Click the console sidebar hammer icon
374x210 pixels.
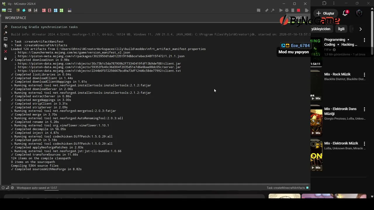[x=5, y=33]
